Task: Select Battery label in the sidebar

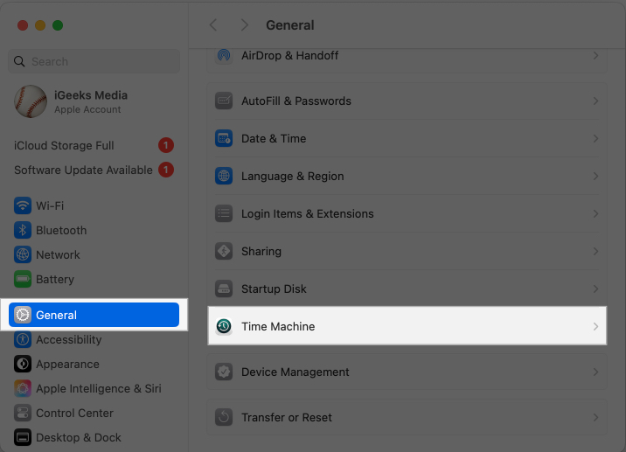Action: 55,280
